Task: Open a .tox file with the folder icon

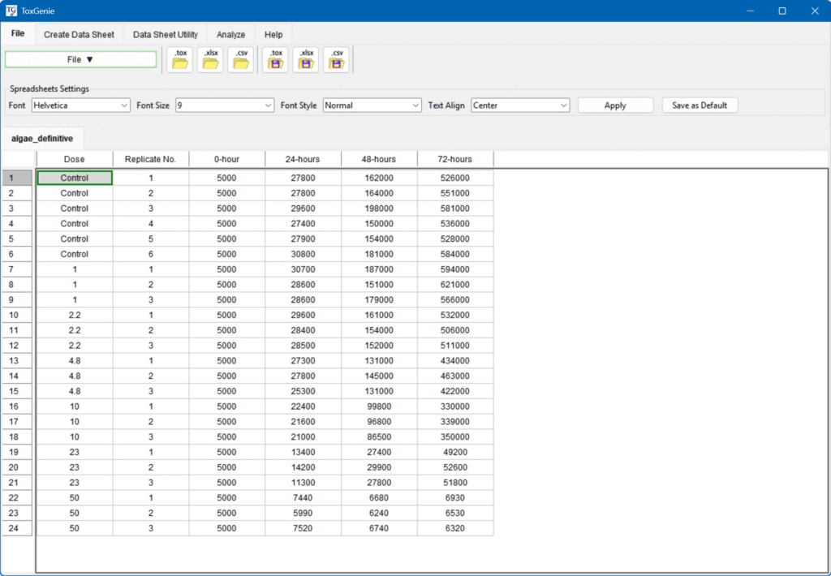Action: (x=180, y=60)
